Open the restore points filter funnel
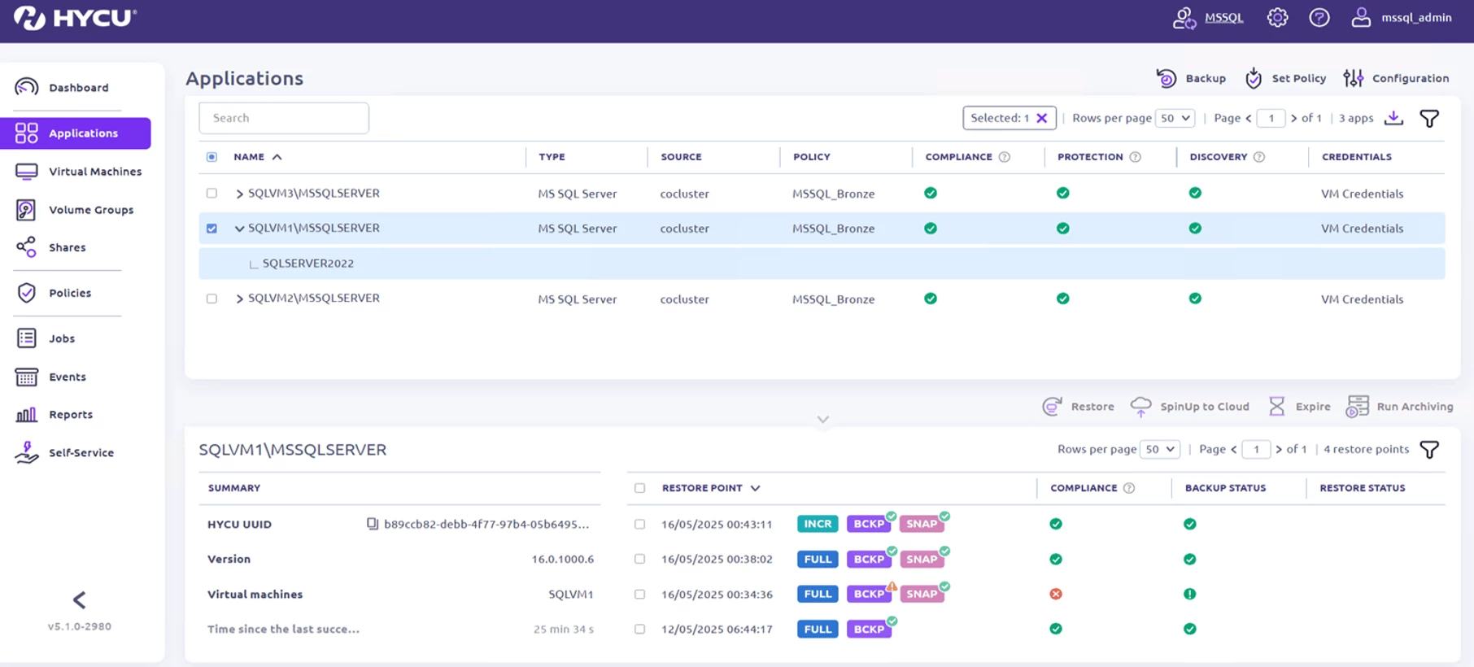This screenshot has height=667, width=1474. pos(1429,450)
